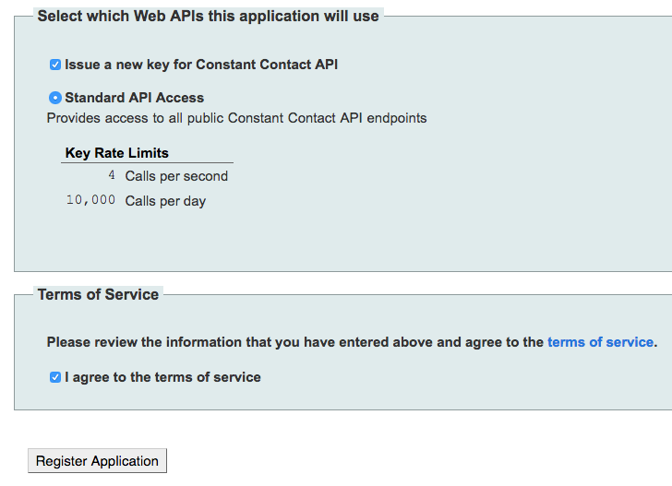
Task: Select the Standard API Access radio button
Action: pyautogui.click(x=55, y=98)
